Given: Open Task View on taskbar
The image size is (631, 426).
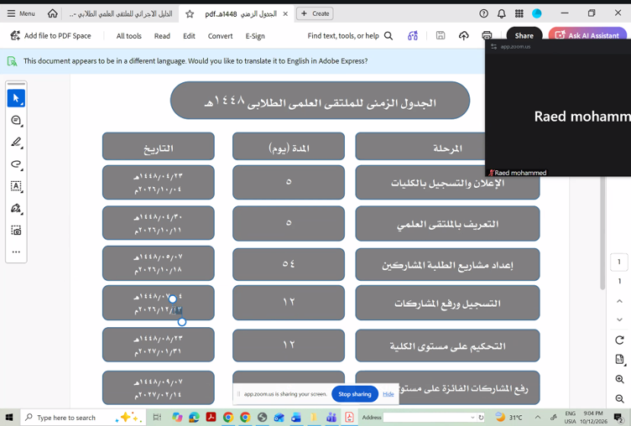Looking at the screenshot, I should pos(158,418).
